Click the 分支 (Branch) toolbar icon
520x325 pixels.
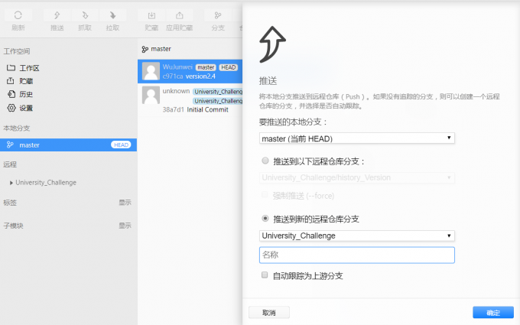[x=218, y=19]
